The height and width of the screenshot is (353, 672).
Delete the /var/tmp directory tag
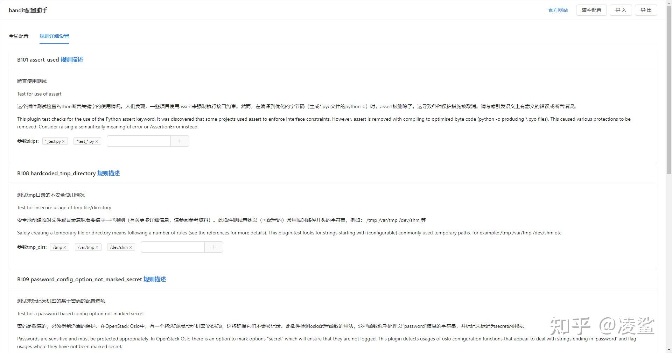coord(97,247)
